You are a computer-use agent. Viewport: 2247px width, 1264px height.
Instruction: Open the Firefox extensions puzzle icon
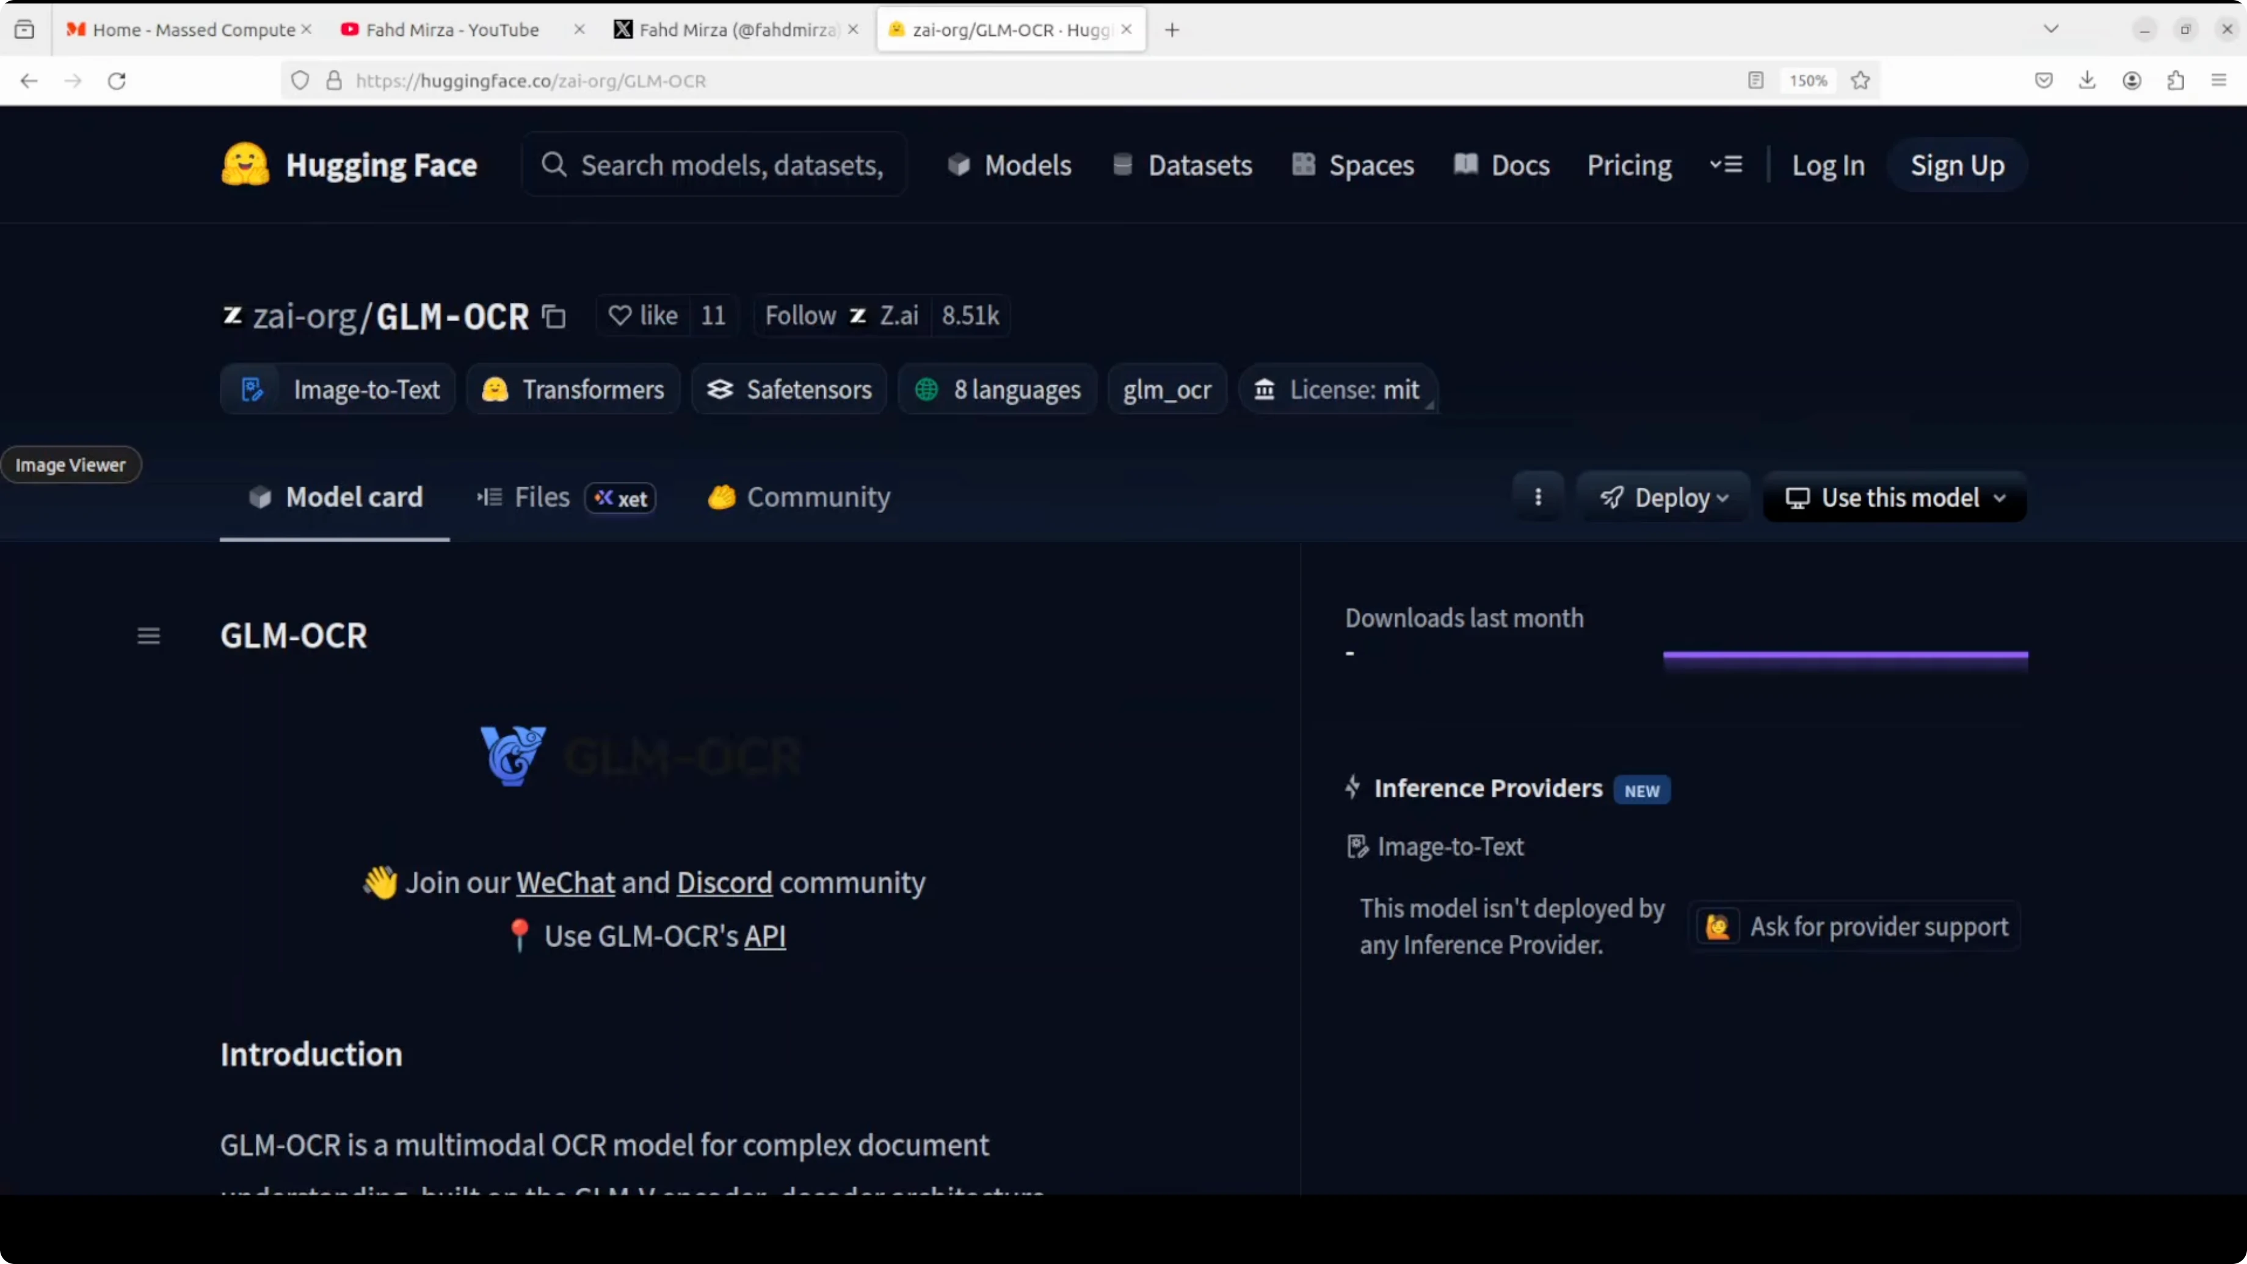(2174, 80)
